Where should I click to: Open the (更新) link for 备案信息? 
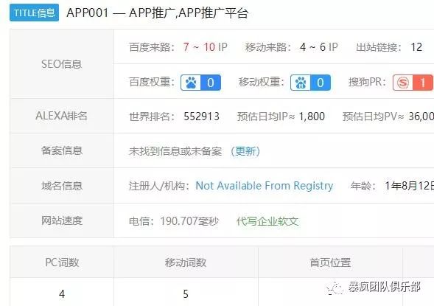click(x=245, y=151)
